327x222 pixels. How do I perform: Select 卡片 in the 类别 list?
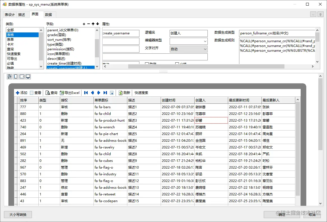22,44
